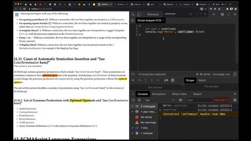Step out of the current function
The image size is (251, 141).
click(x=152, y=80)
